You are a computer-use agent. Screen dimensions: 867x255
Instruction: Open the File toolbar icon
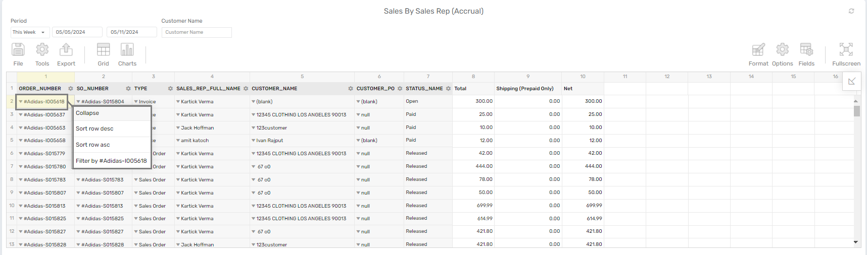tap(18, 49)
